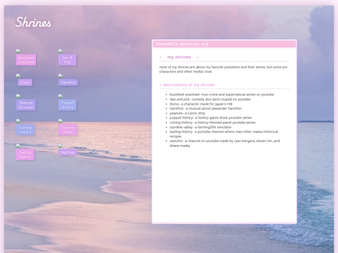Image resolution: width=338 pixels, height=253 pixels.
Task: Open the Puppet History shrine
Action: click(x=67, y=105)
